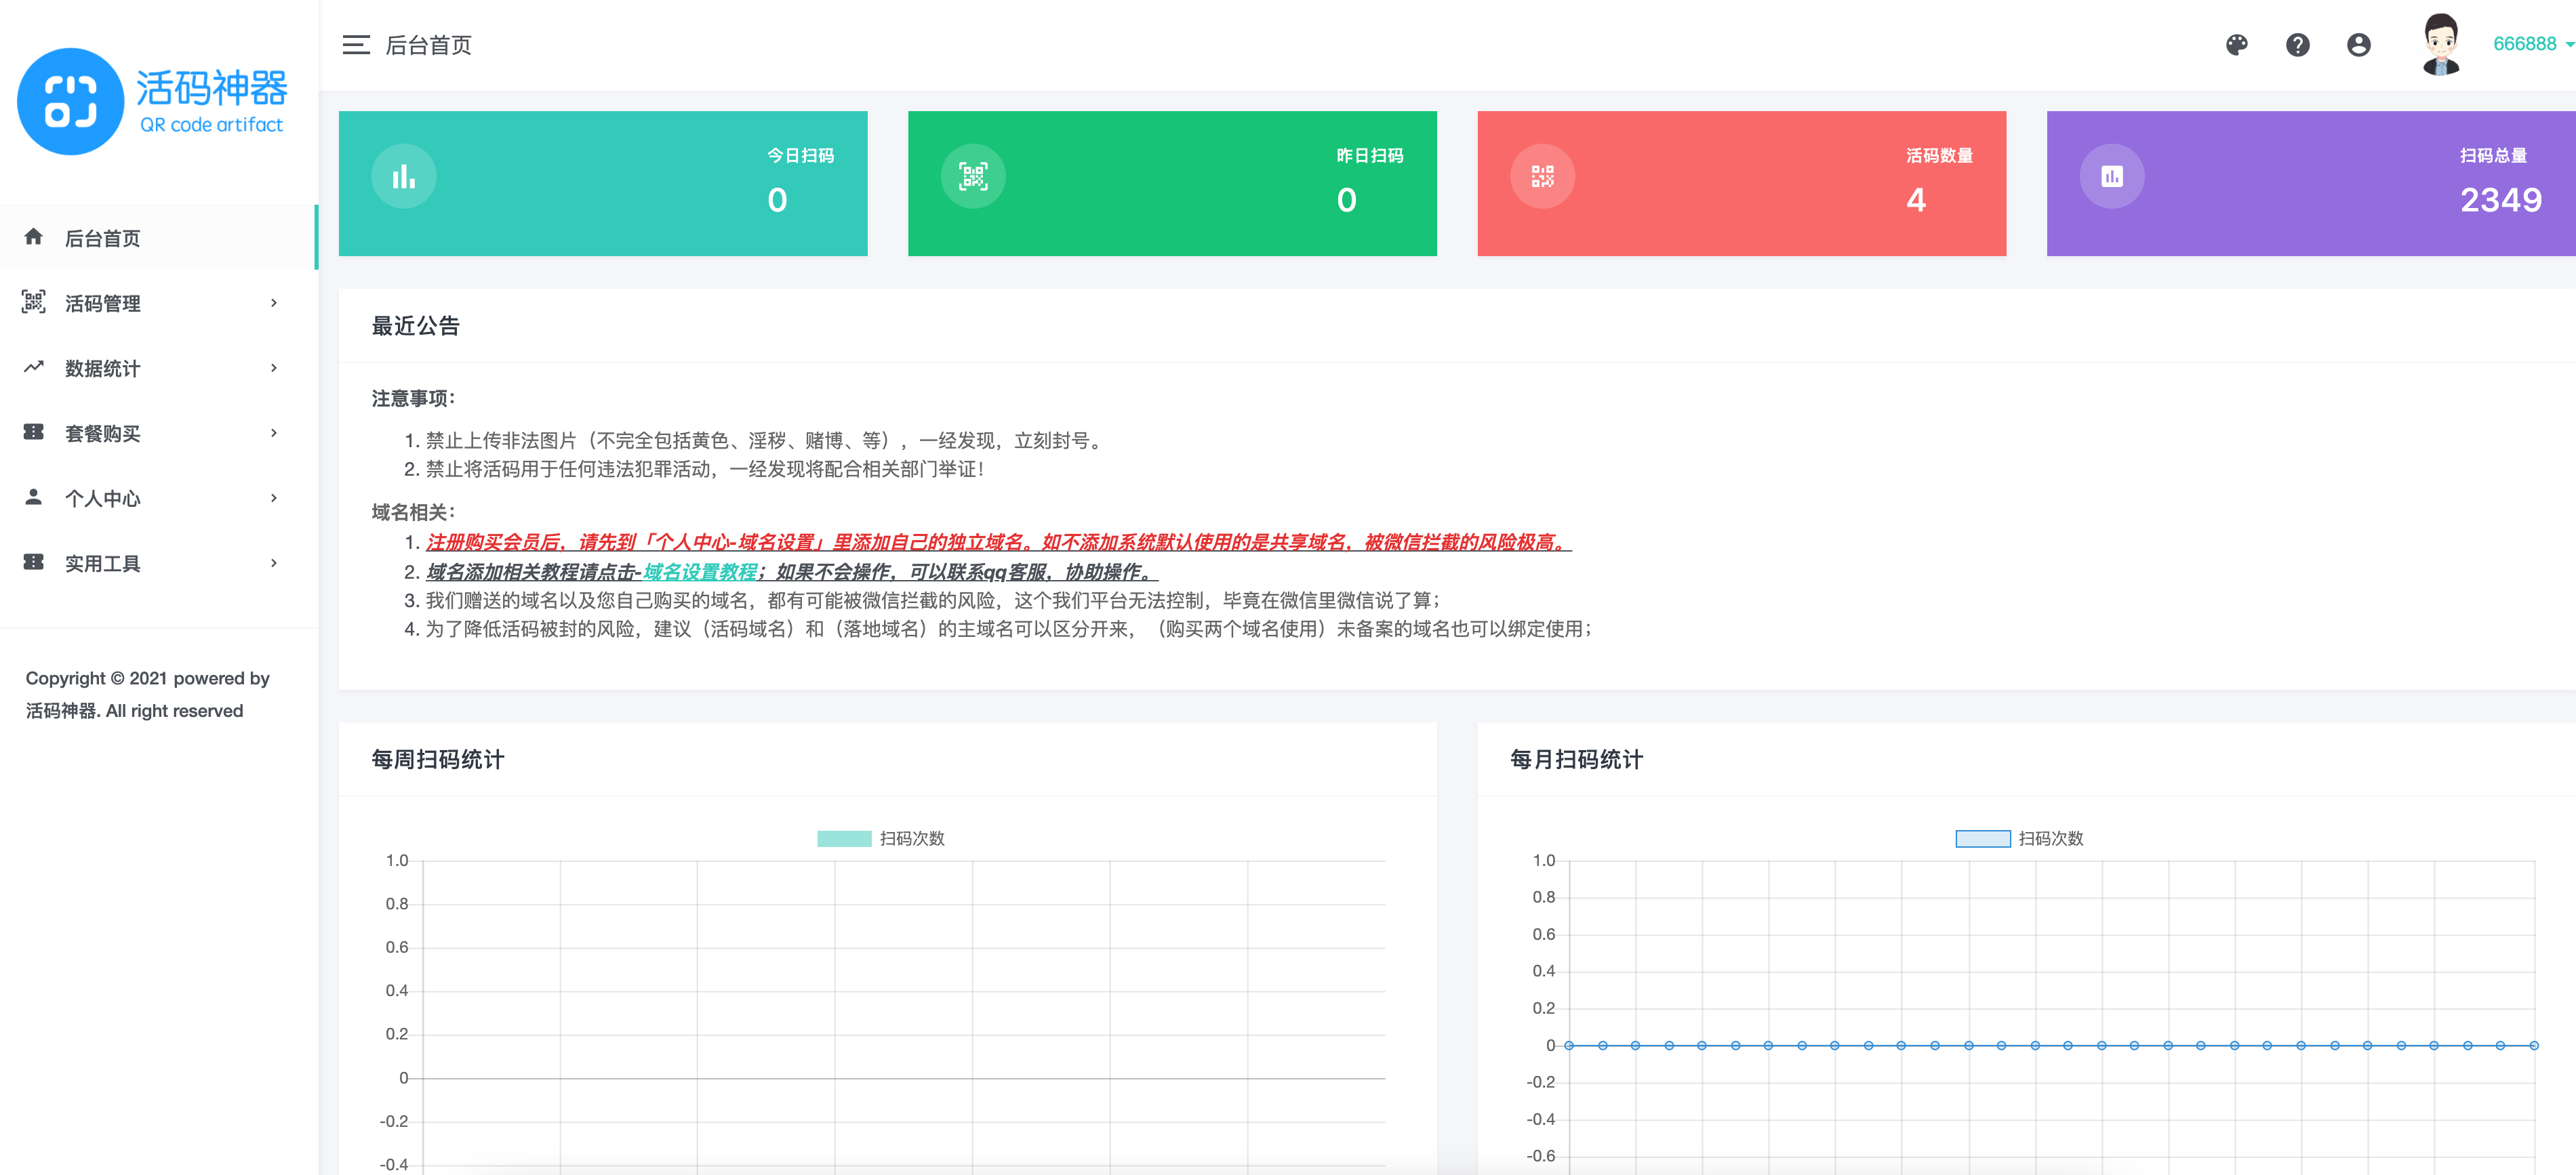The height and width of the screenshot is (1175, 2576).
Task: Click the 扫码总量 value 2349
Action: click(x=2501, y=200)
